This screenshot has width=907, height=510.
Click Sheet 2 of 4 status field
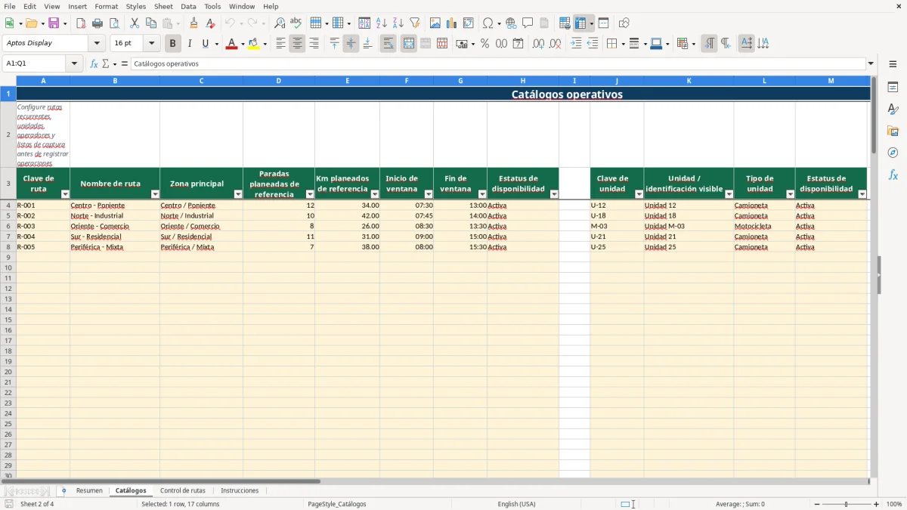[37, 504]
